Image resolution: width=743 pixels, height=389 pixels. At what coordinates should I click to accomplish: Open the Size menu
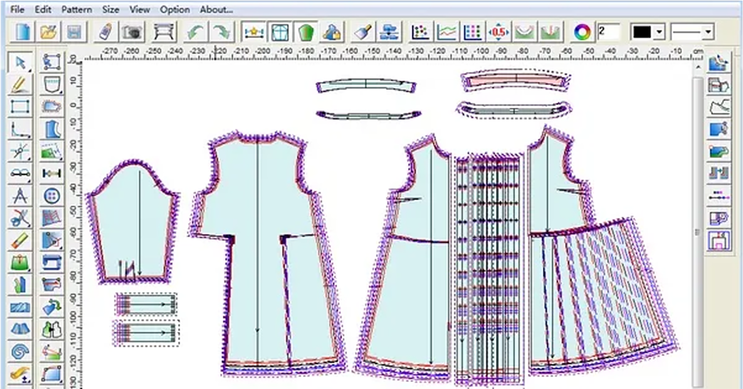pos(110,9)
